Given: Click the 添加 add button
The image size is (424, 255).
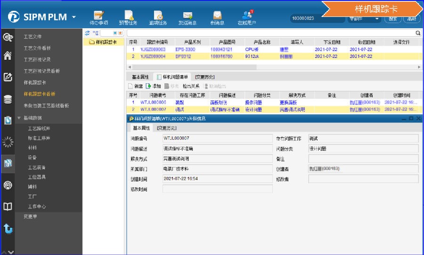Looking at the screenshot, I should [154, 86].
